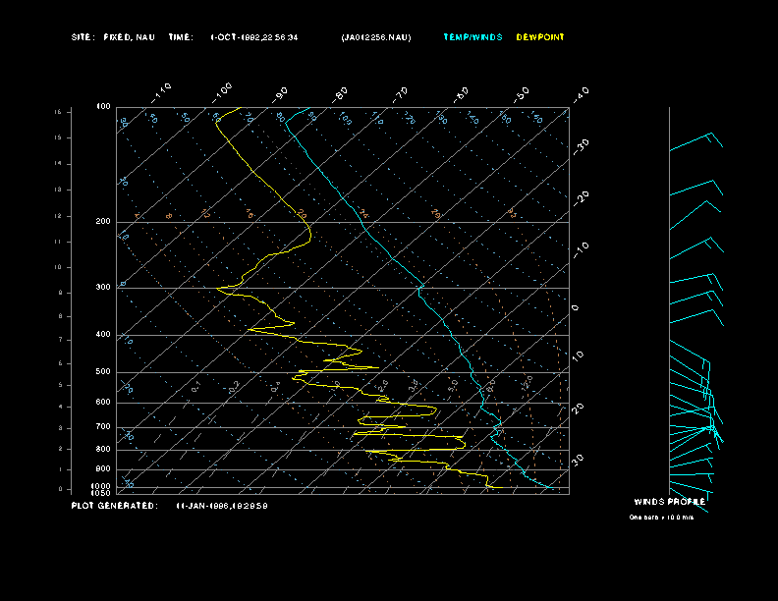Click the 700 pressure level label
The height and width of the screenshot is (601, 778).
click(103, 427)
